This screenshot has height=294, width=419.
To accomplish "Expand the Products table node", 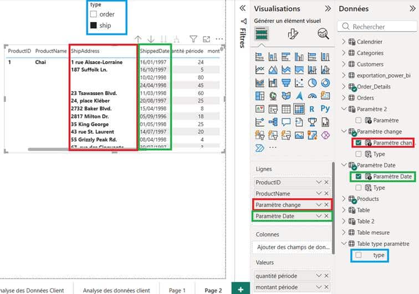I will [344, 199].
